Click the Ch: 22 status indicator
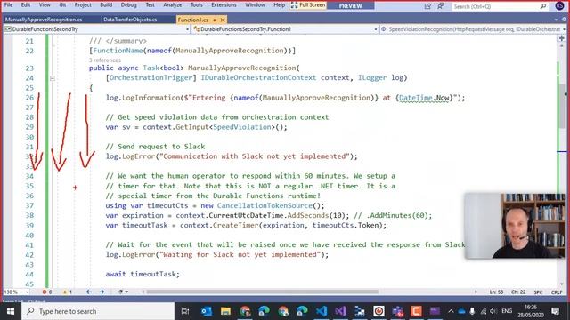The width and height of the screenshot is (570, 320). 518,292
